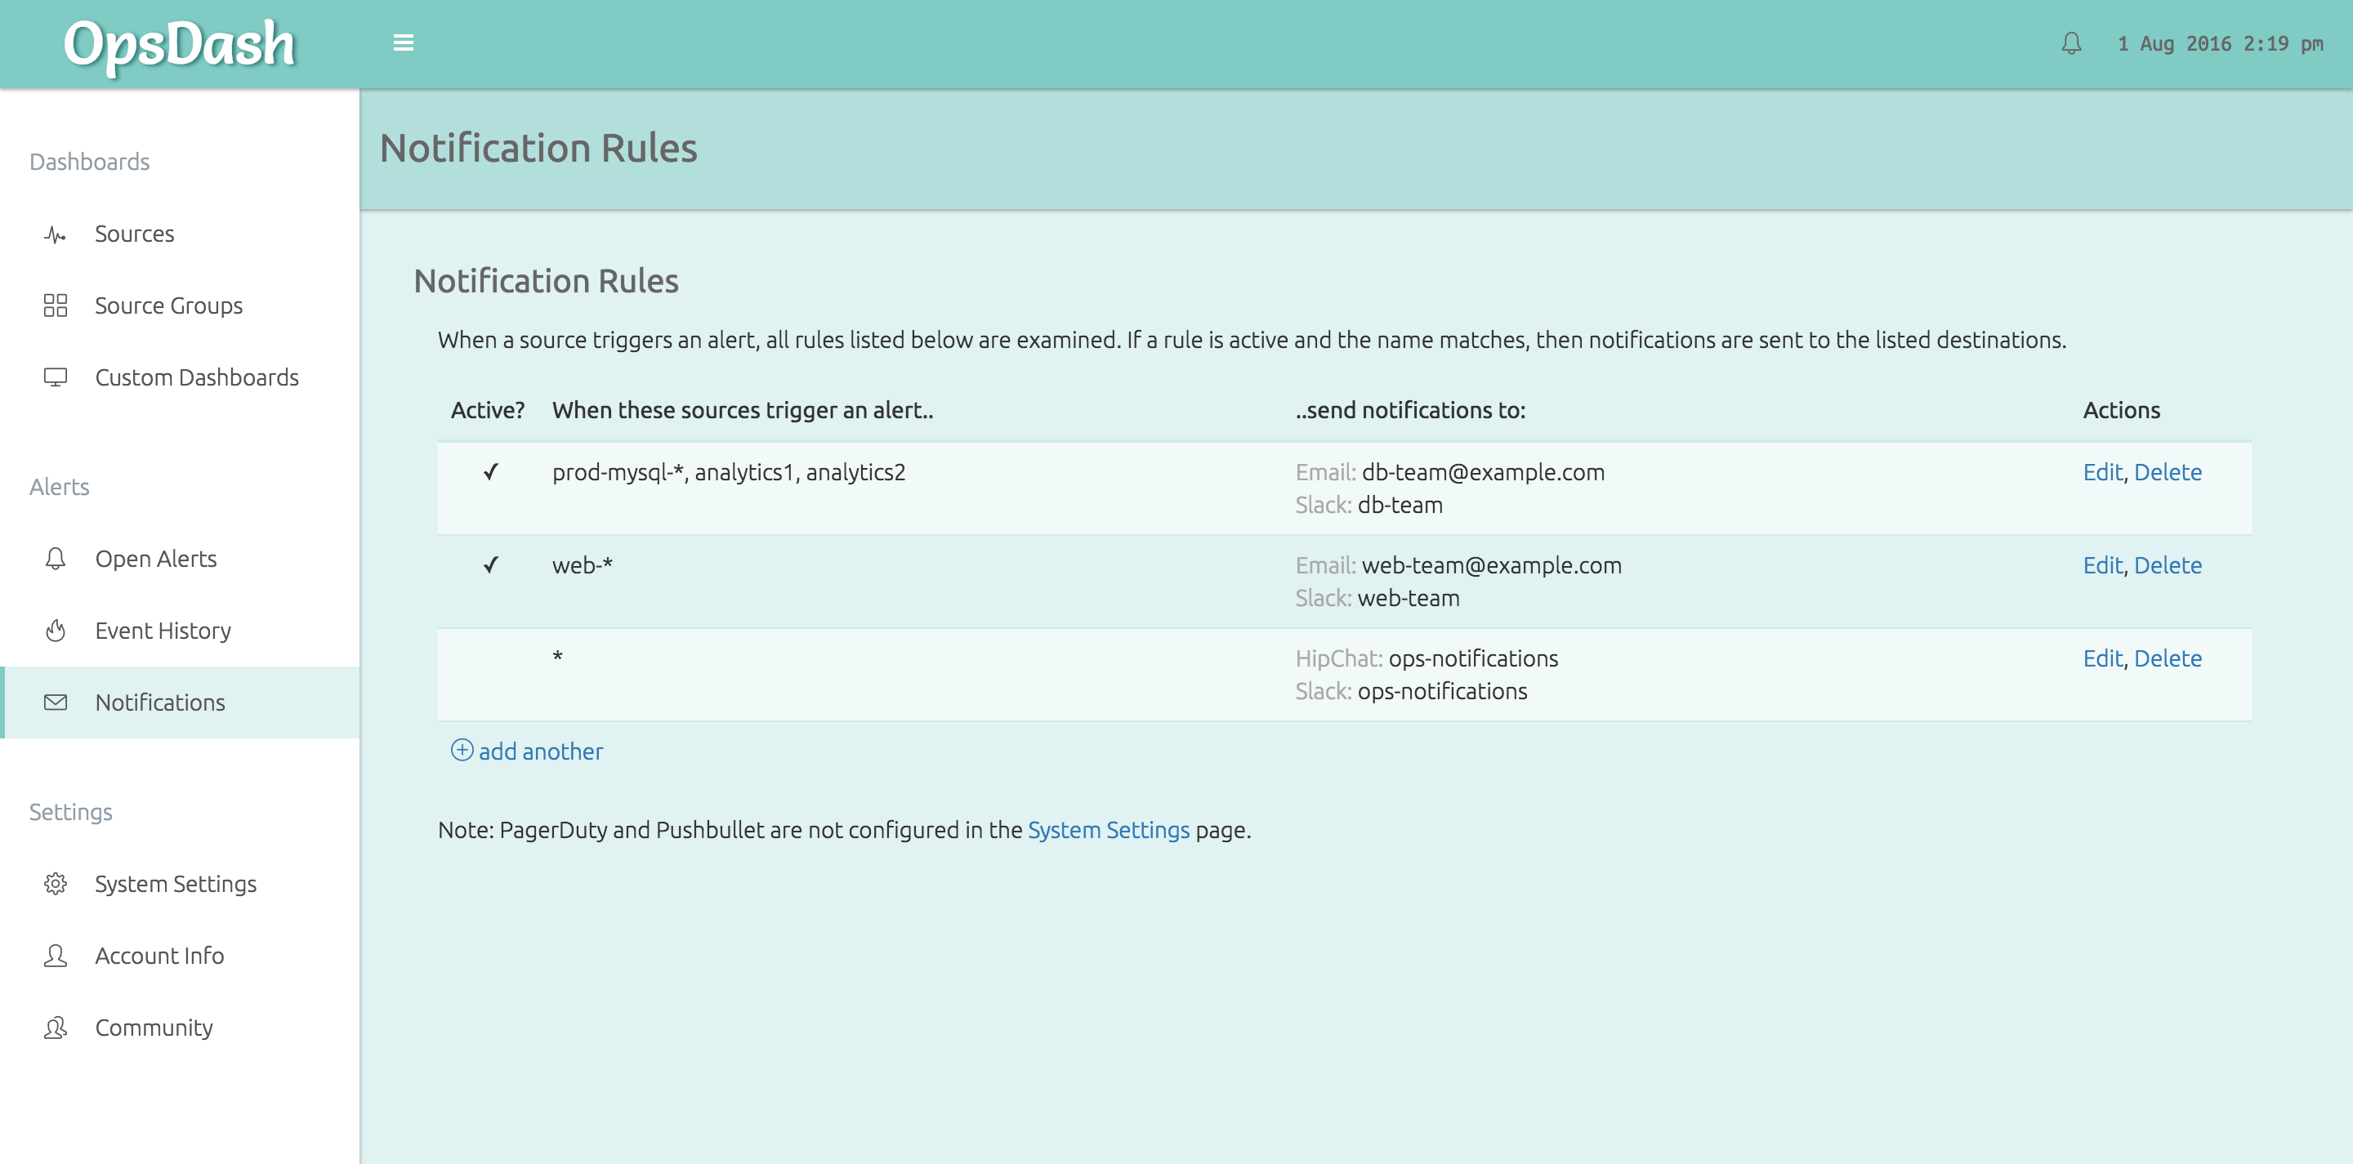The image size is (2353, 1164).
Task: Select Notifications in the sidebar
Action: point(180,702)
